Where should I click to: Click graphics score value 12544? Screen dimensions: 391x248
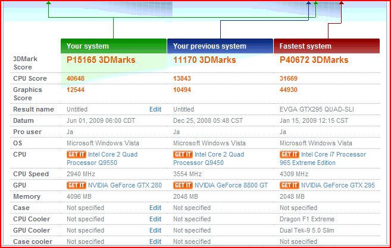[76, 90]
